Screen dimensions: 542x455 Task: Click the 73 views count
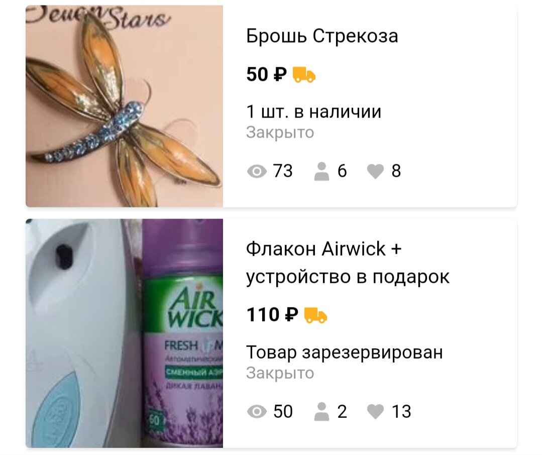point(283,171)
